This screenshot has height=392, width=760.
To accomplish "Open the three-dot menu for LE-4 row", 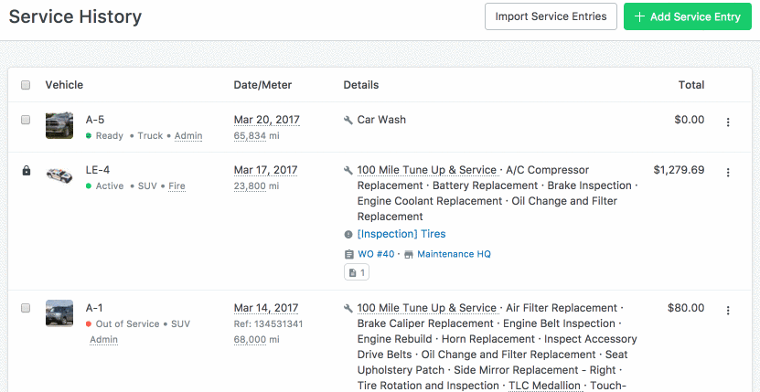I will 727,173.
